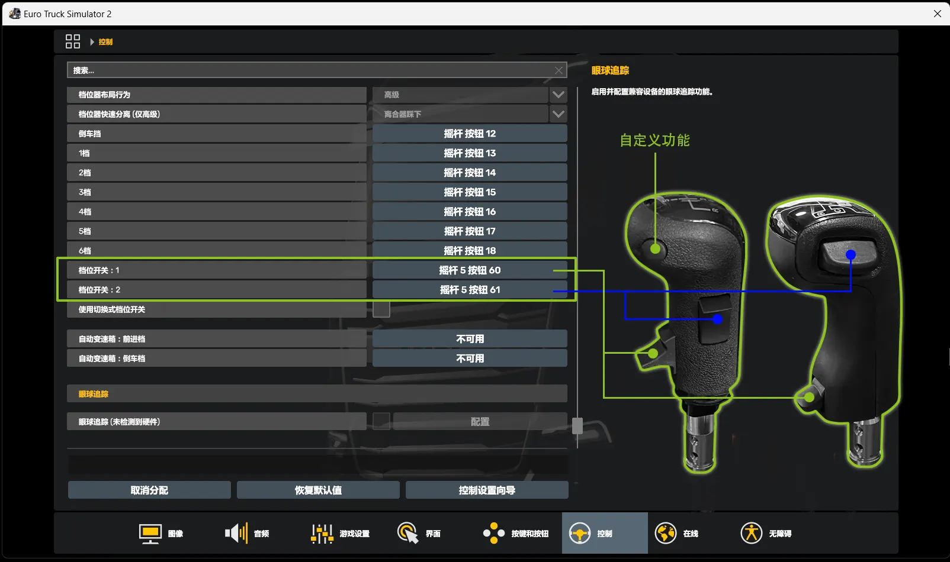
Task: Select the 倒车档 row label
Action: point(217,134)
